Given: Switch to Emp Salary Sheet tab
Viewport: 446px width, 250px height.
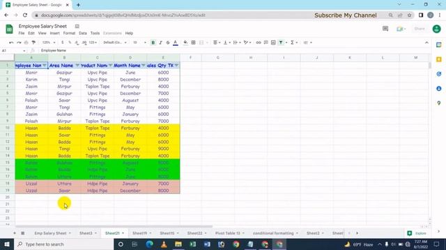Looking at the screenshot, I should (x=53, y=233).
